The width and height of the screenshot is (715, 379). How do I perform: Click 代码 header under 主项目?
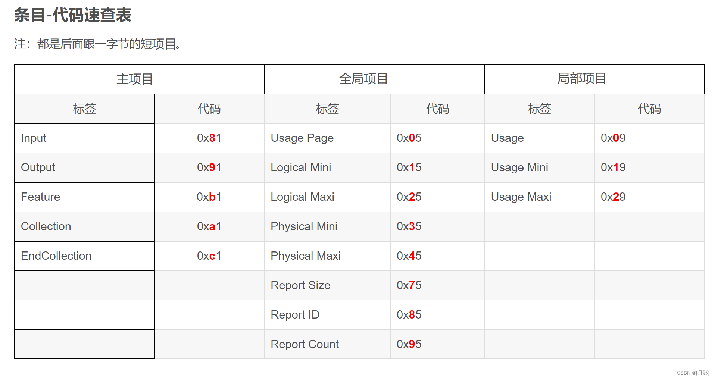pos(209,109)
